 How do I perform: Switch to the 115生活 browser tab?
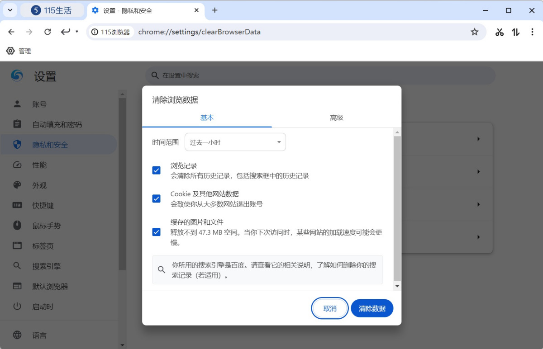pos(52,10)
